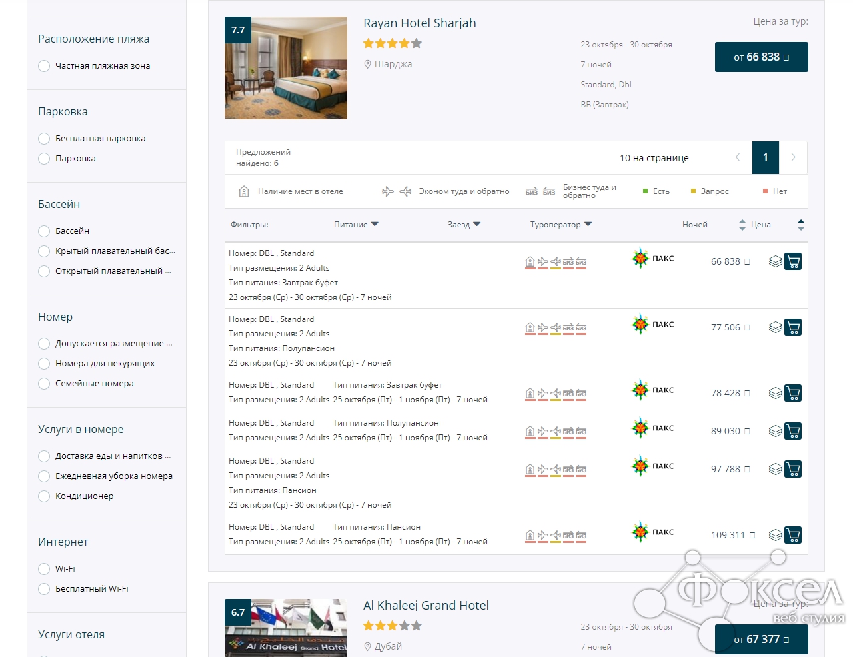The width and height of the screenshot is (853, 657).
Task: Open the Al Khaleej Grand Hotel title link
Action: point(426,606)
